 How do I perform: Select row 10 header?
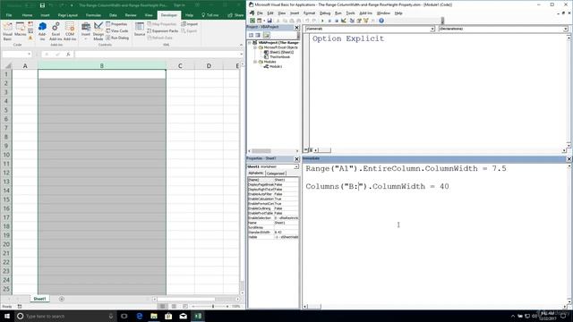pos(6,155)
